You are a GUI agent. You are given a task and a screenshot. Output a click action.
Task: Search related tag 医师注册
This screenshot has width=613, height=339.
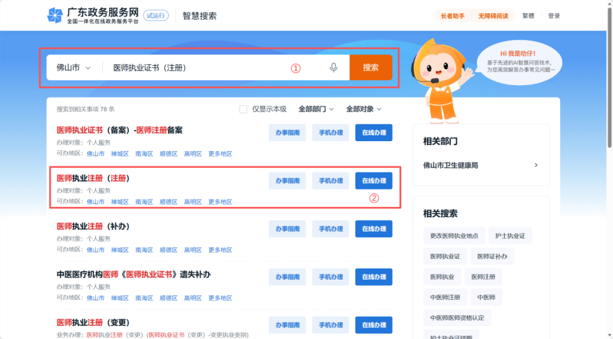click(x=483, y=277)
